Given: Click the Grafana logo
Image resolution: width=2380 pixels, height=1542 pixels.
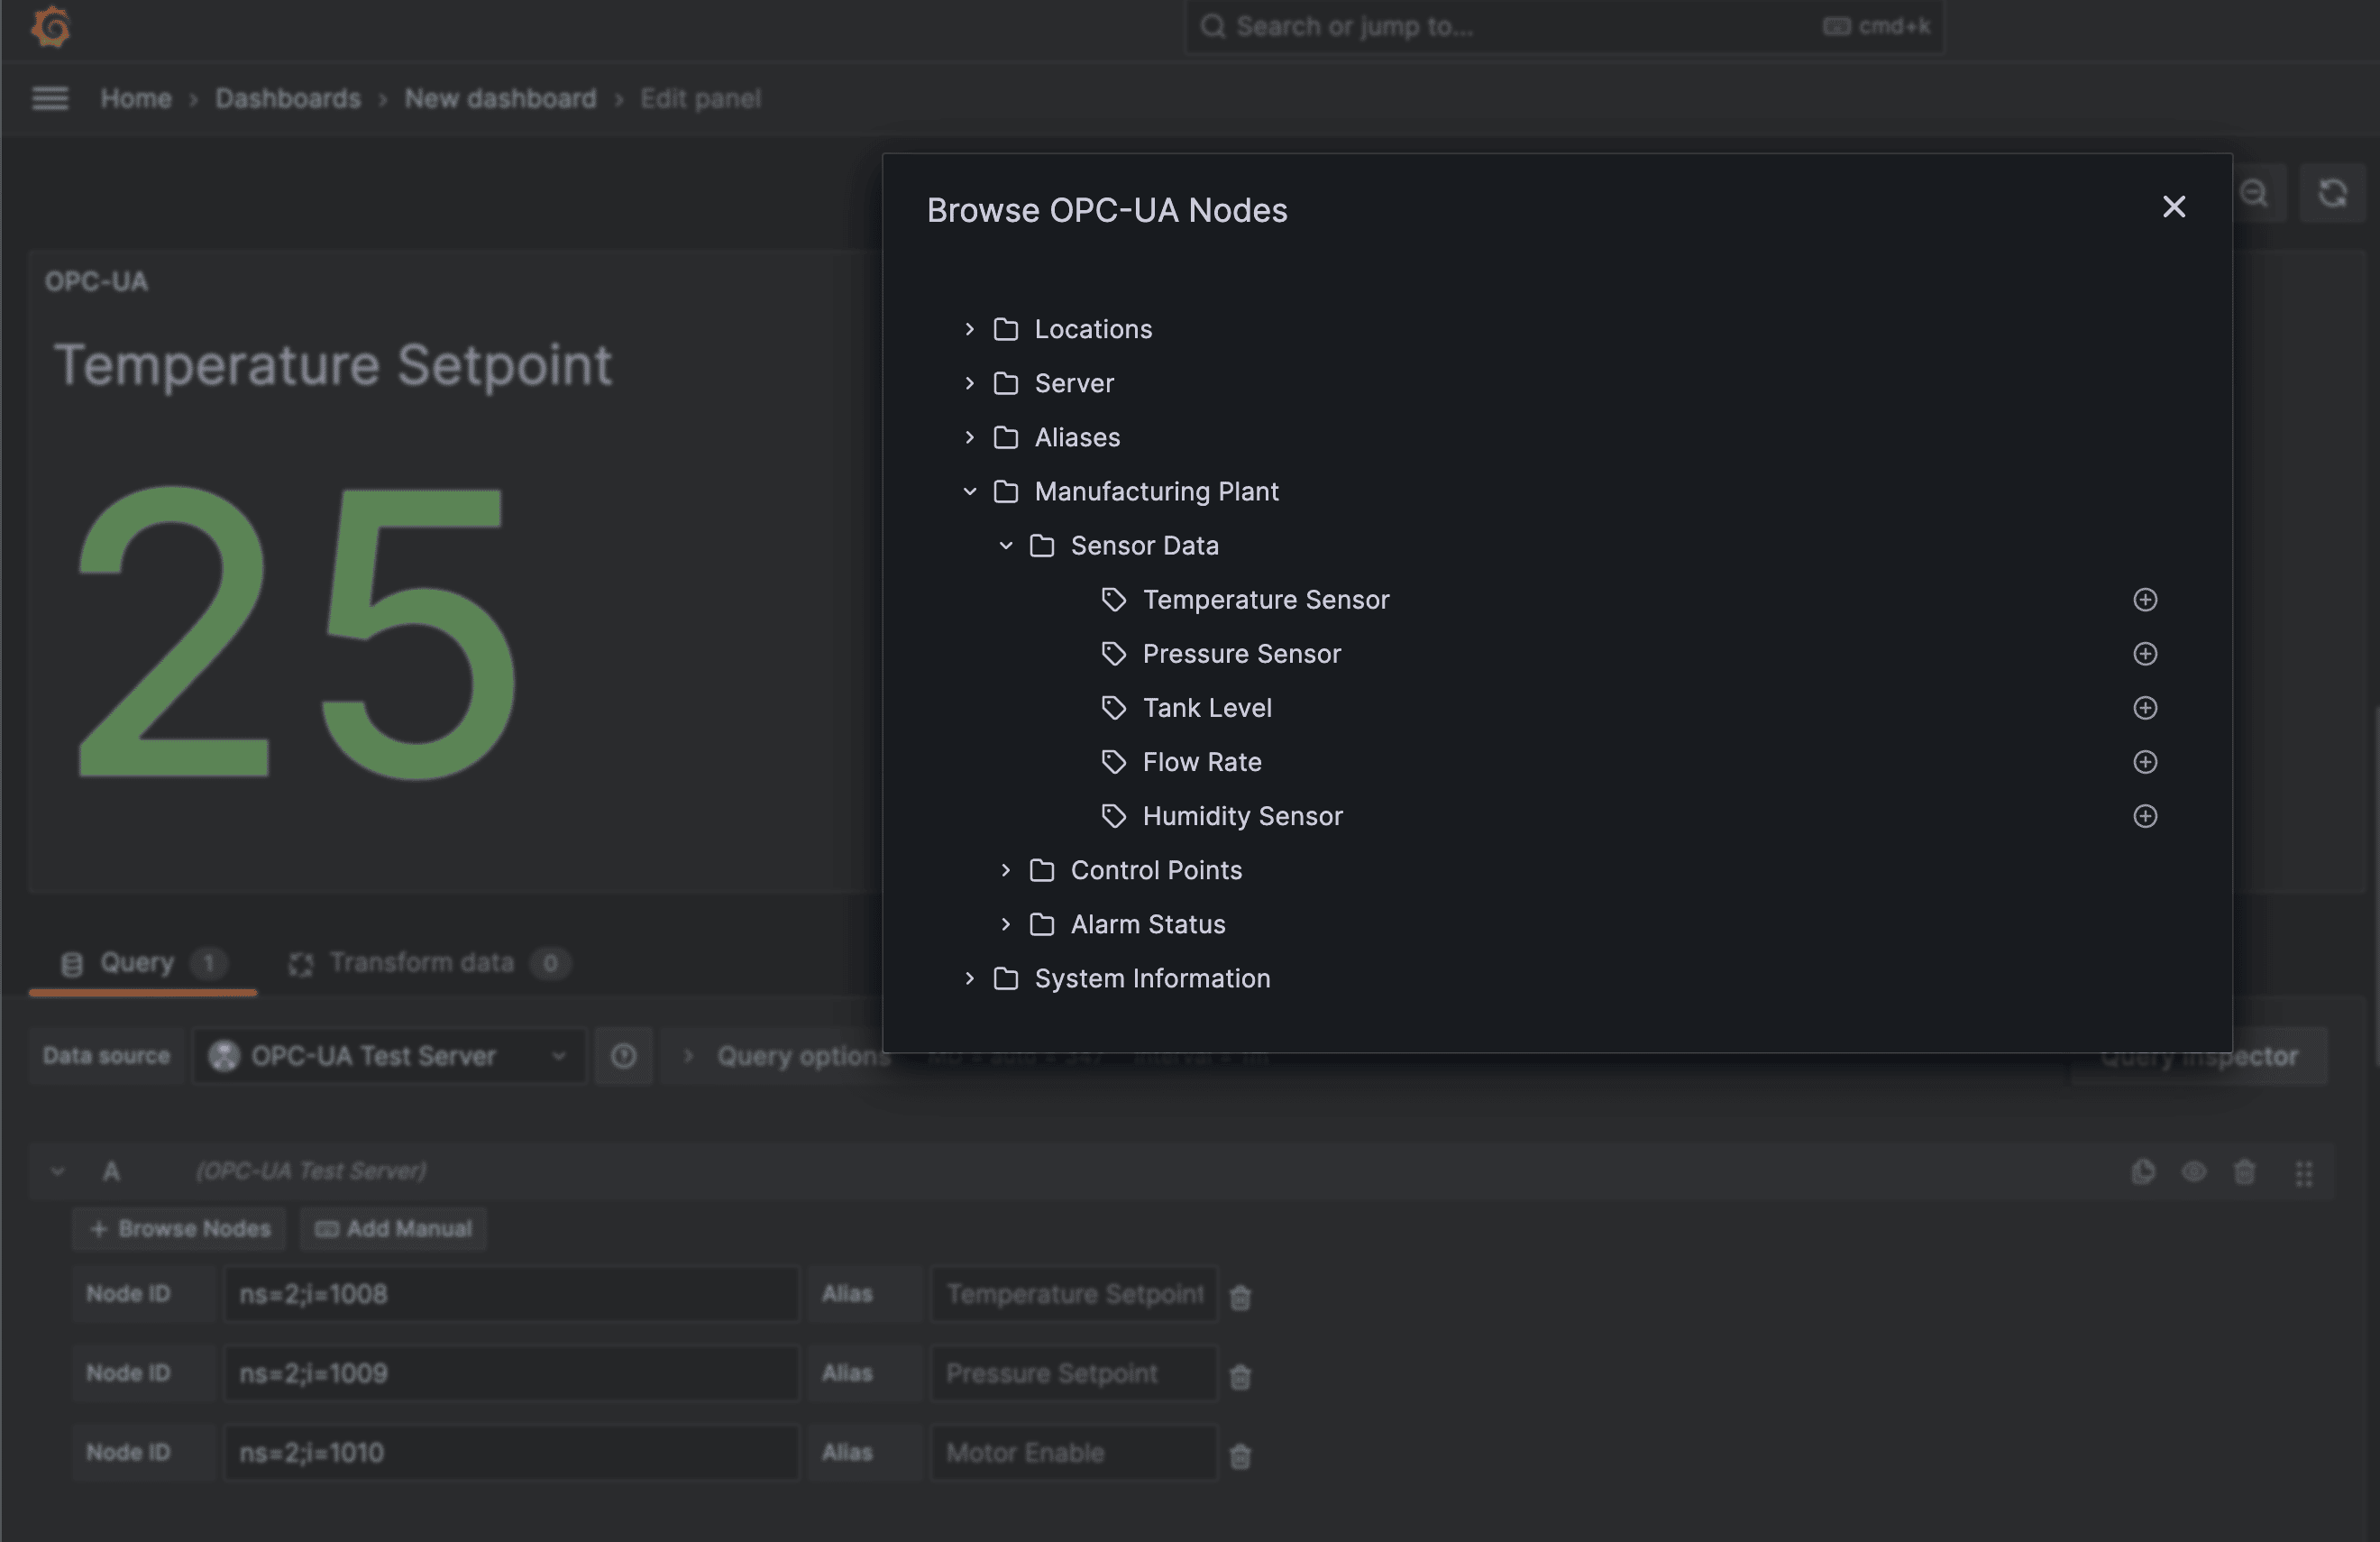Looking at the screenshot, I should [x=50, y=26].
